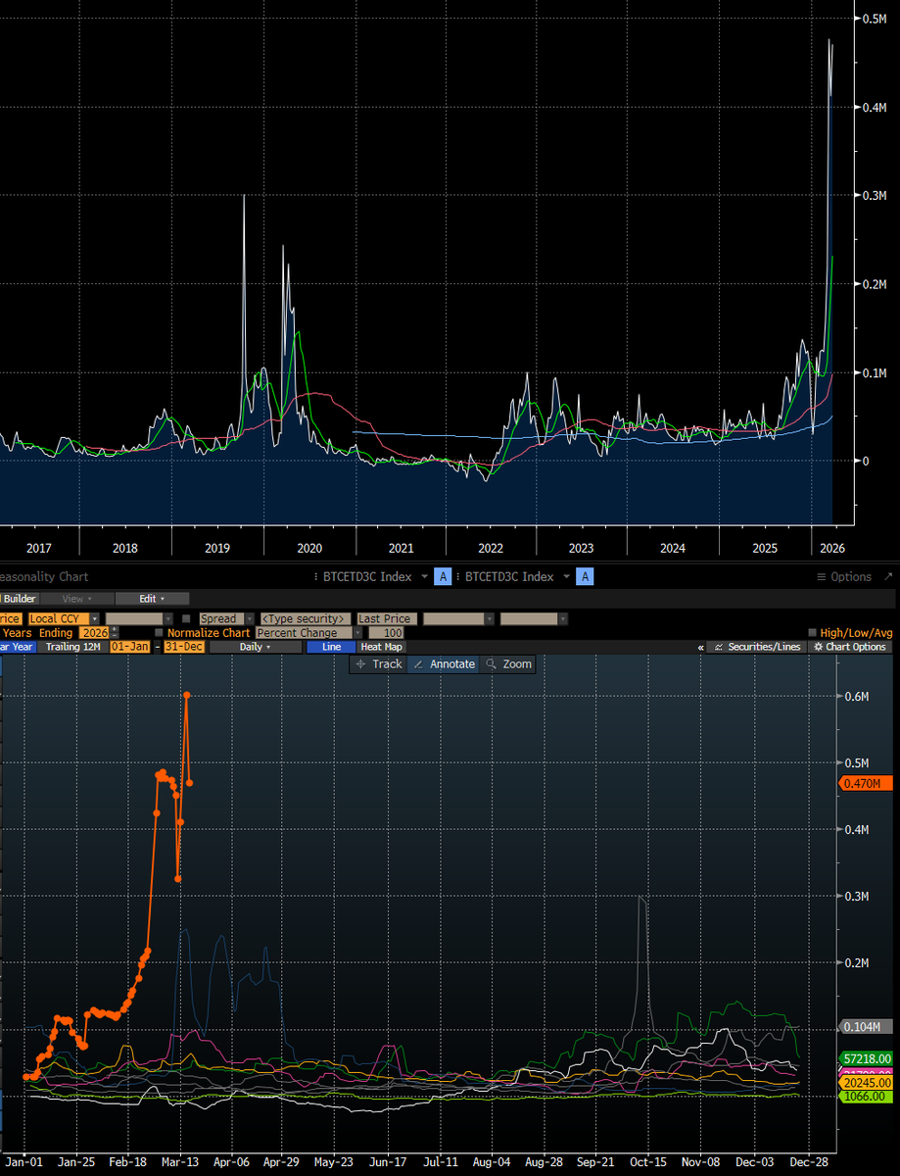
Task: Open the second BTCETD3C Index dropdown arrow
Action: [x=566, y=576]
